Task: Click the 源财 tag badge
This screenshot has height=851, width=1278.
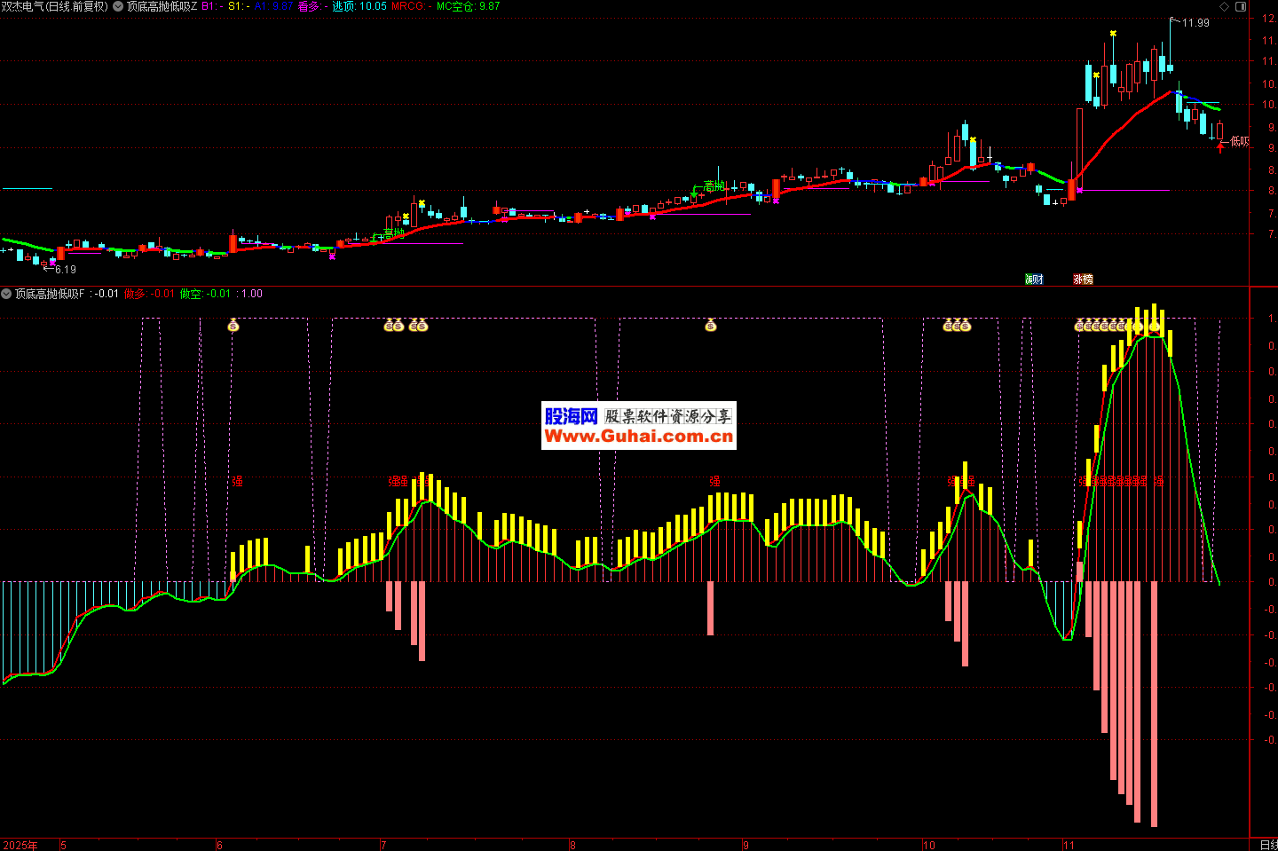Action: click(1034, 280)
